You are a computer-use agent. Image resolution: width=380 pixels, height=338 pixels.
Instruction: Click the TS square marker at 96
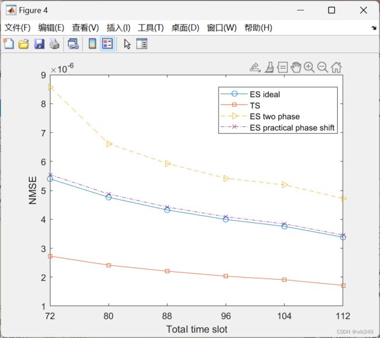pyautogui.click(x=226, y=276)
